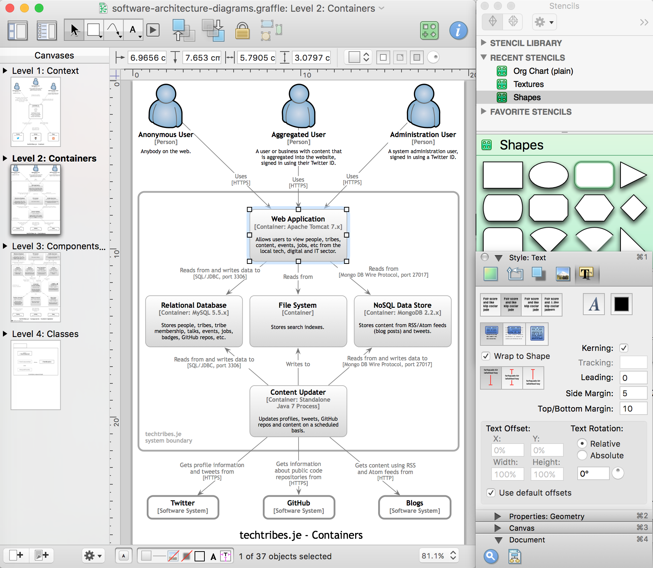This screenshot has height=568, width=653.
Task: Open diagram layout icon beside search
Action: pyautogui.click(x=515, y=556)
